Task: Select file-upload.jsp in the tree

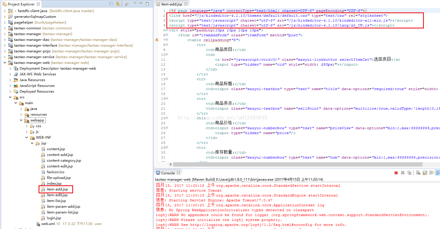Action: [59, 178]
